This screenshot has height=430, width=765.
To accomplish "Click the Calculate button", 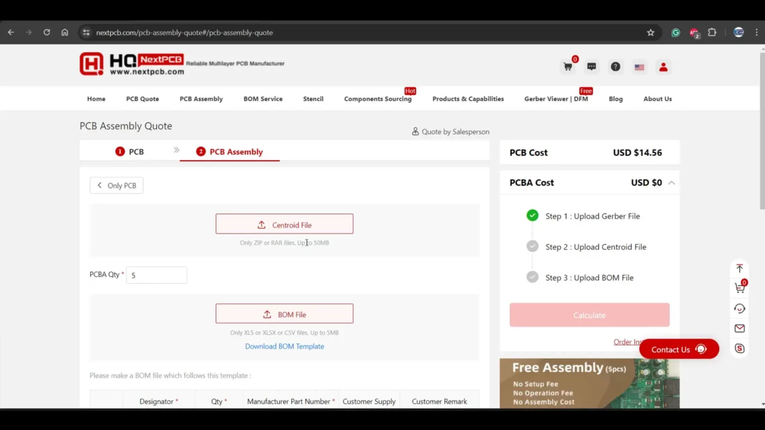I will click(x=589, y=315).
